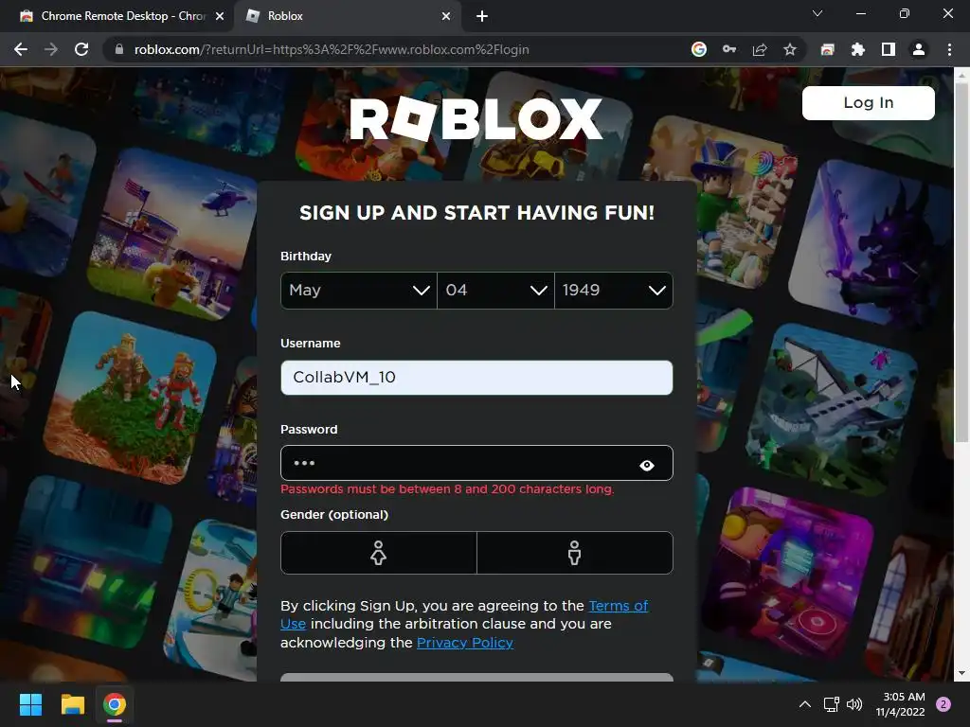Expand the birthday year dropdown showing 1949
This screenshot has height=727, width=970.
pos(614,290)
